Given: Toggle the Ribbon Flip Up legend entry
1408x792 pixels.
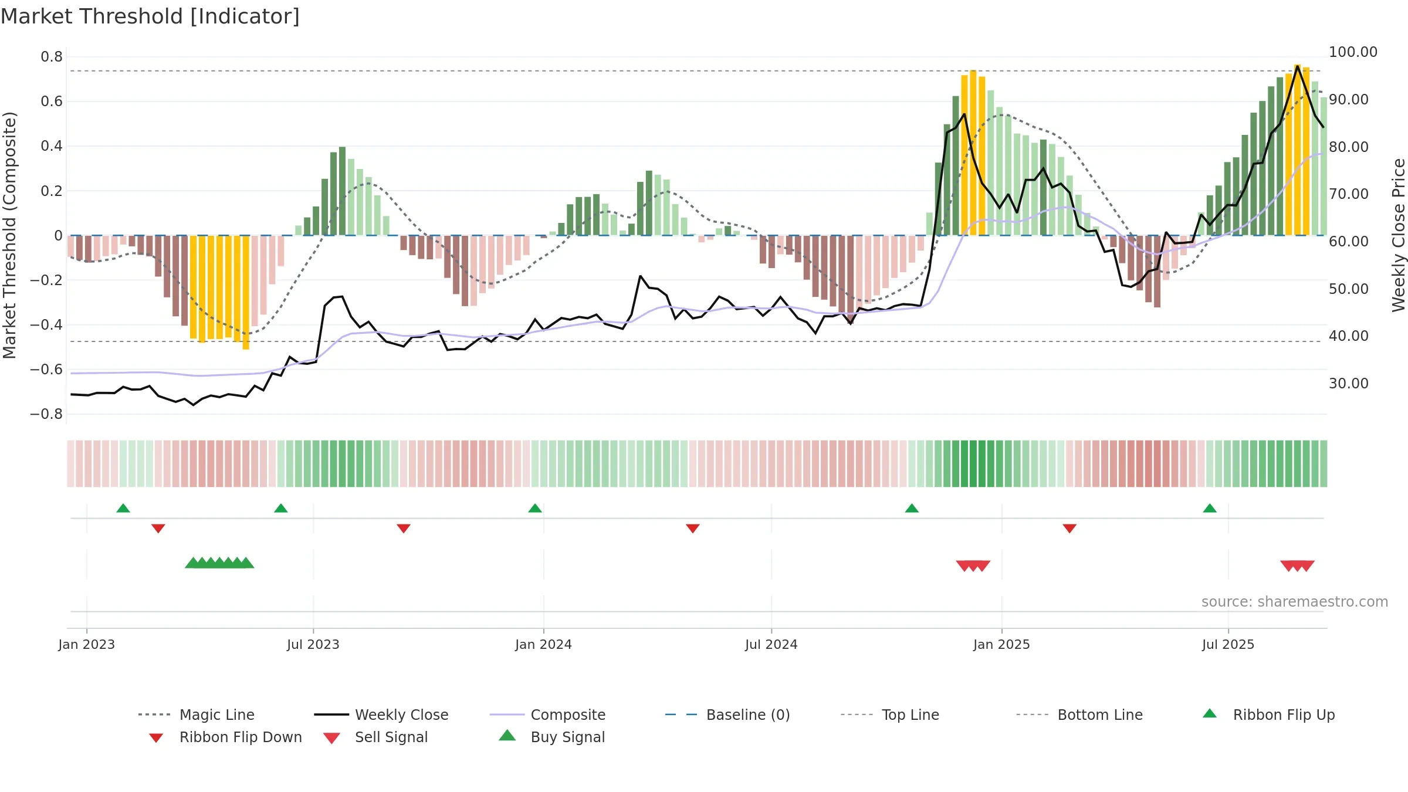Looking at the screenshot, I should click(1269, 715).
